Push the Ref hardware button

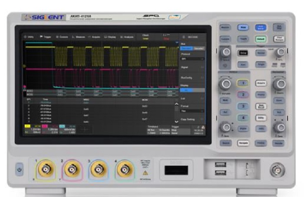pyautogui.click(x=225, y=112)
